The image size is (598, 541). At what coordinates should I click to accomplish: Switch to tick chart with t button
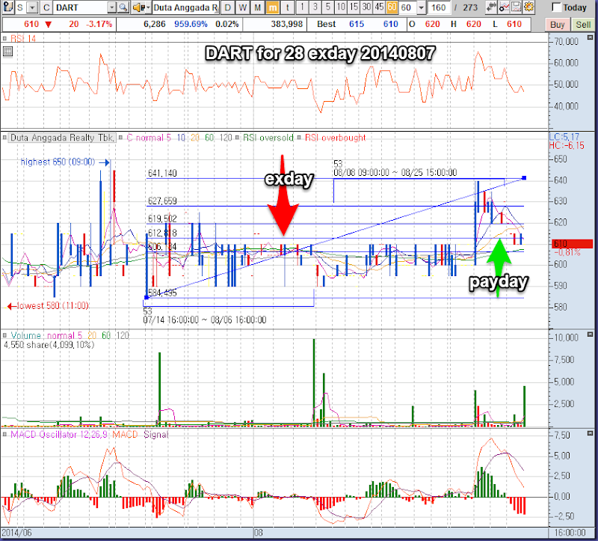(x=288, y=7)
